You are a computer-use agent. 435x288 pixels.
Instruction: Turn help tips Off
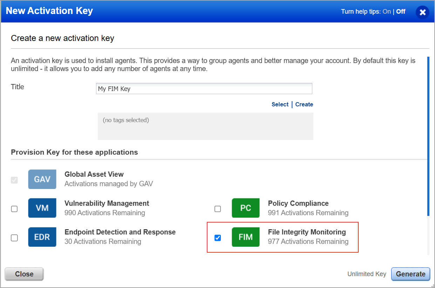(x=401, y=12)
